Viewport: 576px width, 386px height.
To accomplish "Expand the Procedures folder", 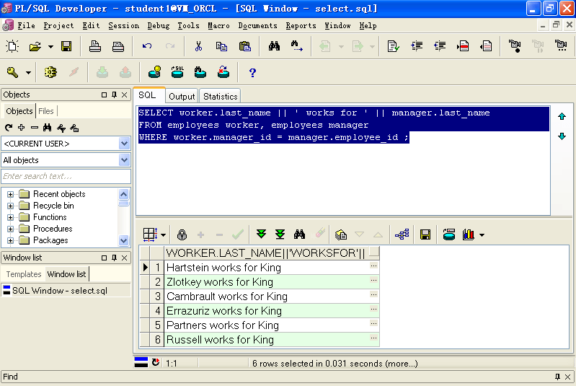I will click(10, 229).
